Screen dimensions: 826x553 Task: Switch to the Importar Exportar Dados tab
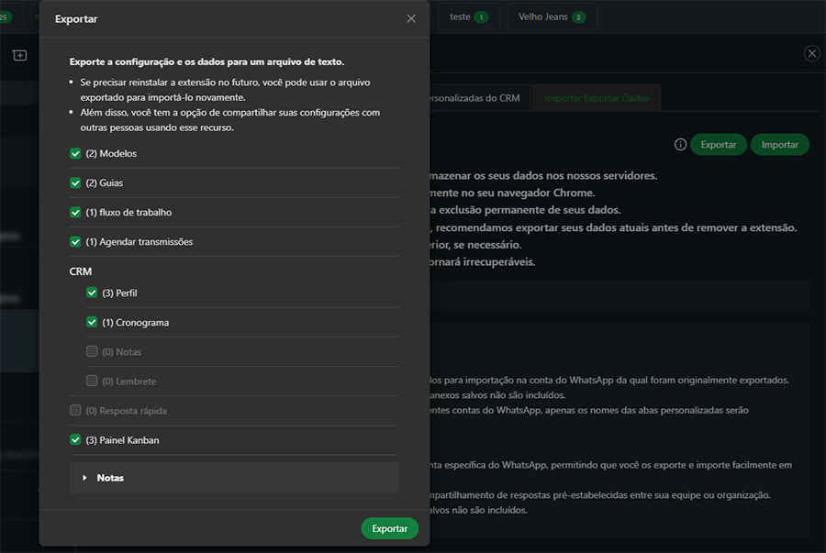596,98
